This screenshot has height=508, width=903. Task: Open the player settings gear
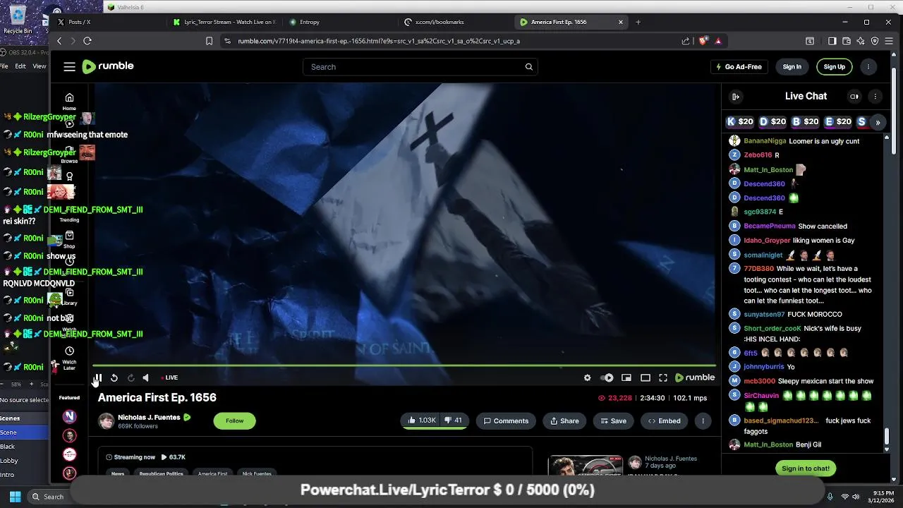(x=587, y=378)
